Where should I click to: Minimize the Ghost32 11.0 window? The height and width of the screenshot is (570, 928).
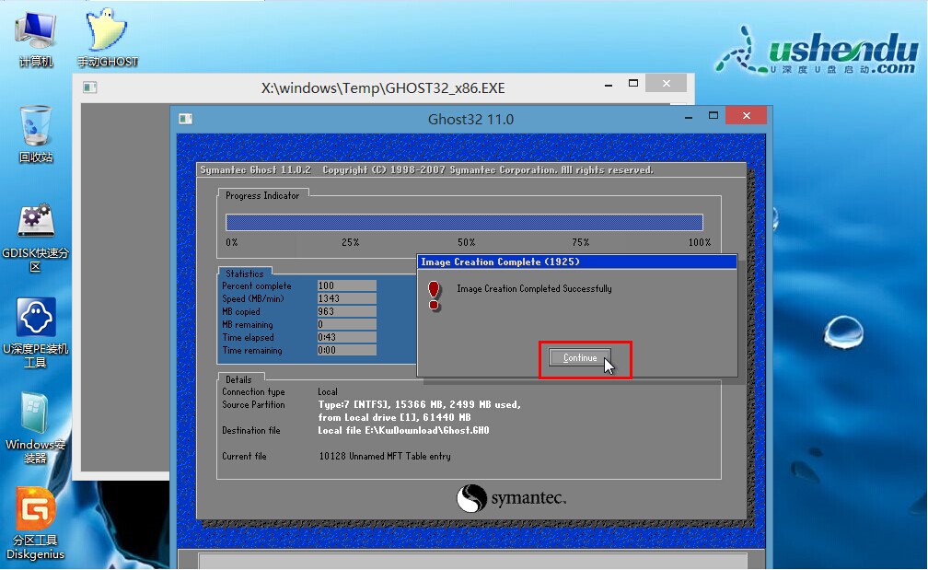click(x=689, y=118)
